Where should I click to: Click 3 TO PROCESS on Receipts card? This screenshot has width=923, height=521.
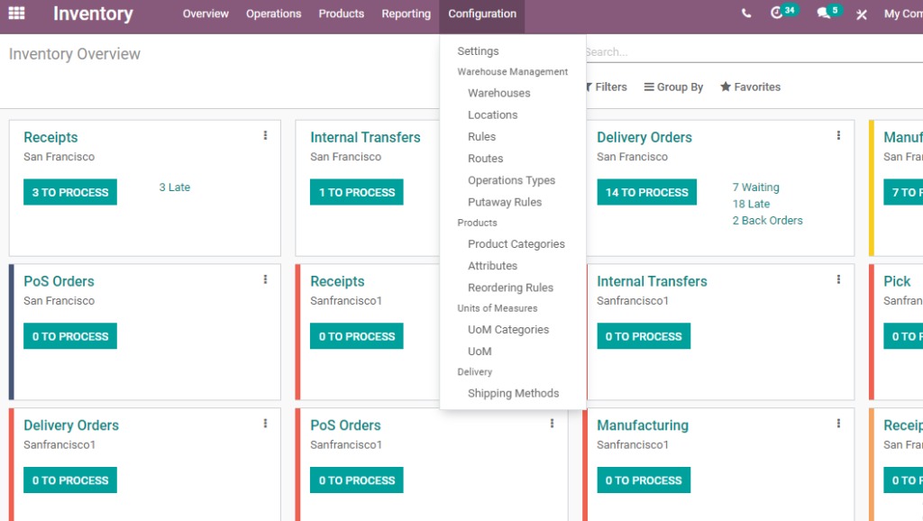[x=70, y=192]
